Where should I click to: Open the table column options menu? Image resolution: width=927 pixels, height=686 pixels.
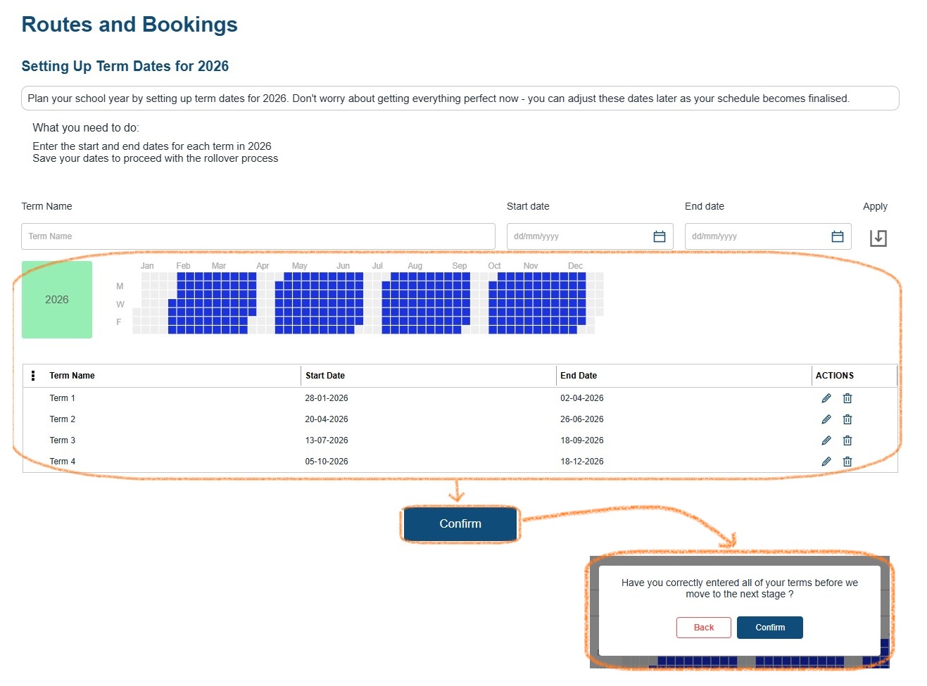33,376
